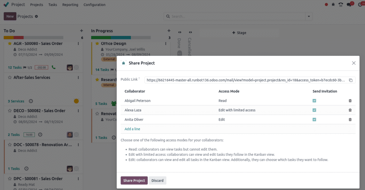Add a new Stage column

tap(239, 33)
